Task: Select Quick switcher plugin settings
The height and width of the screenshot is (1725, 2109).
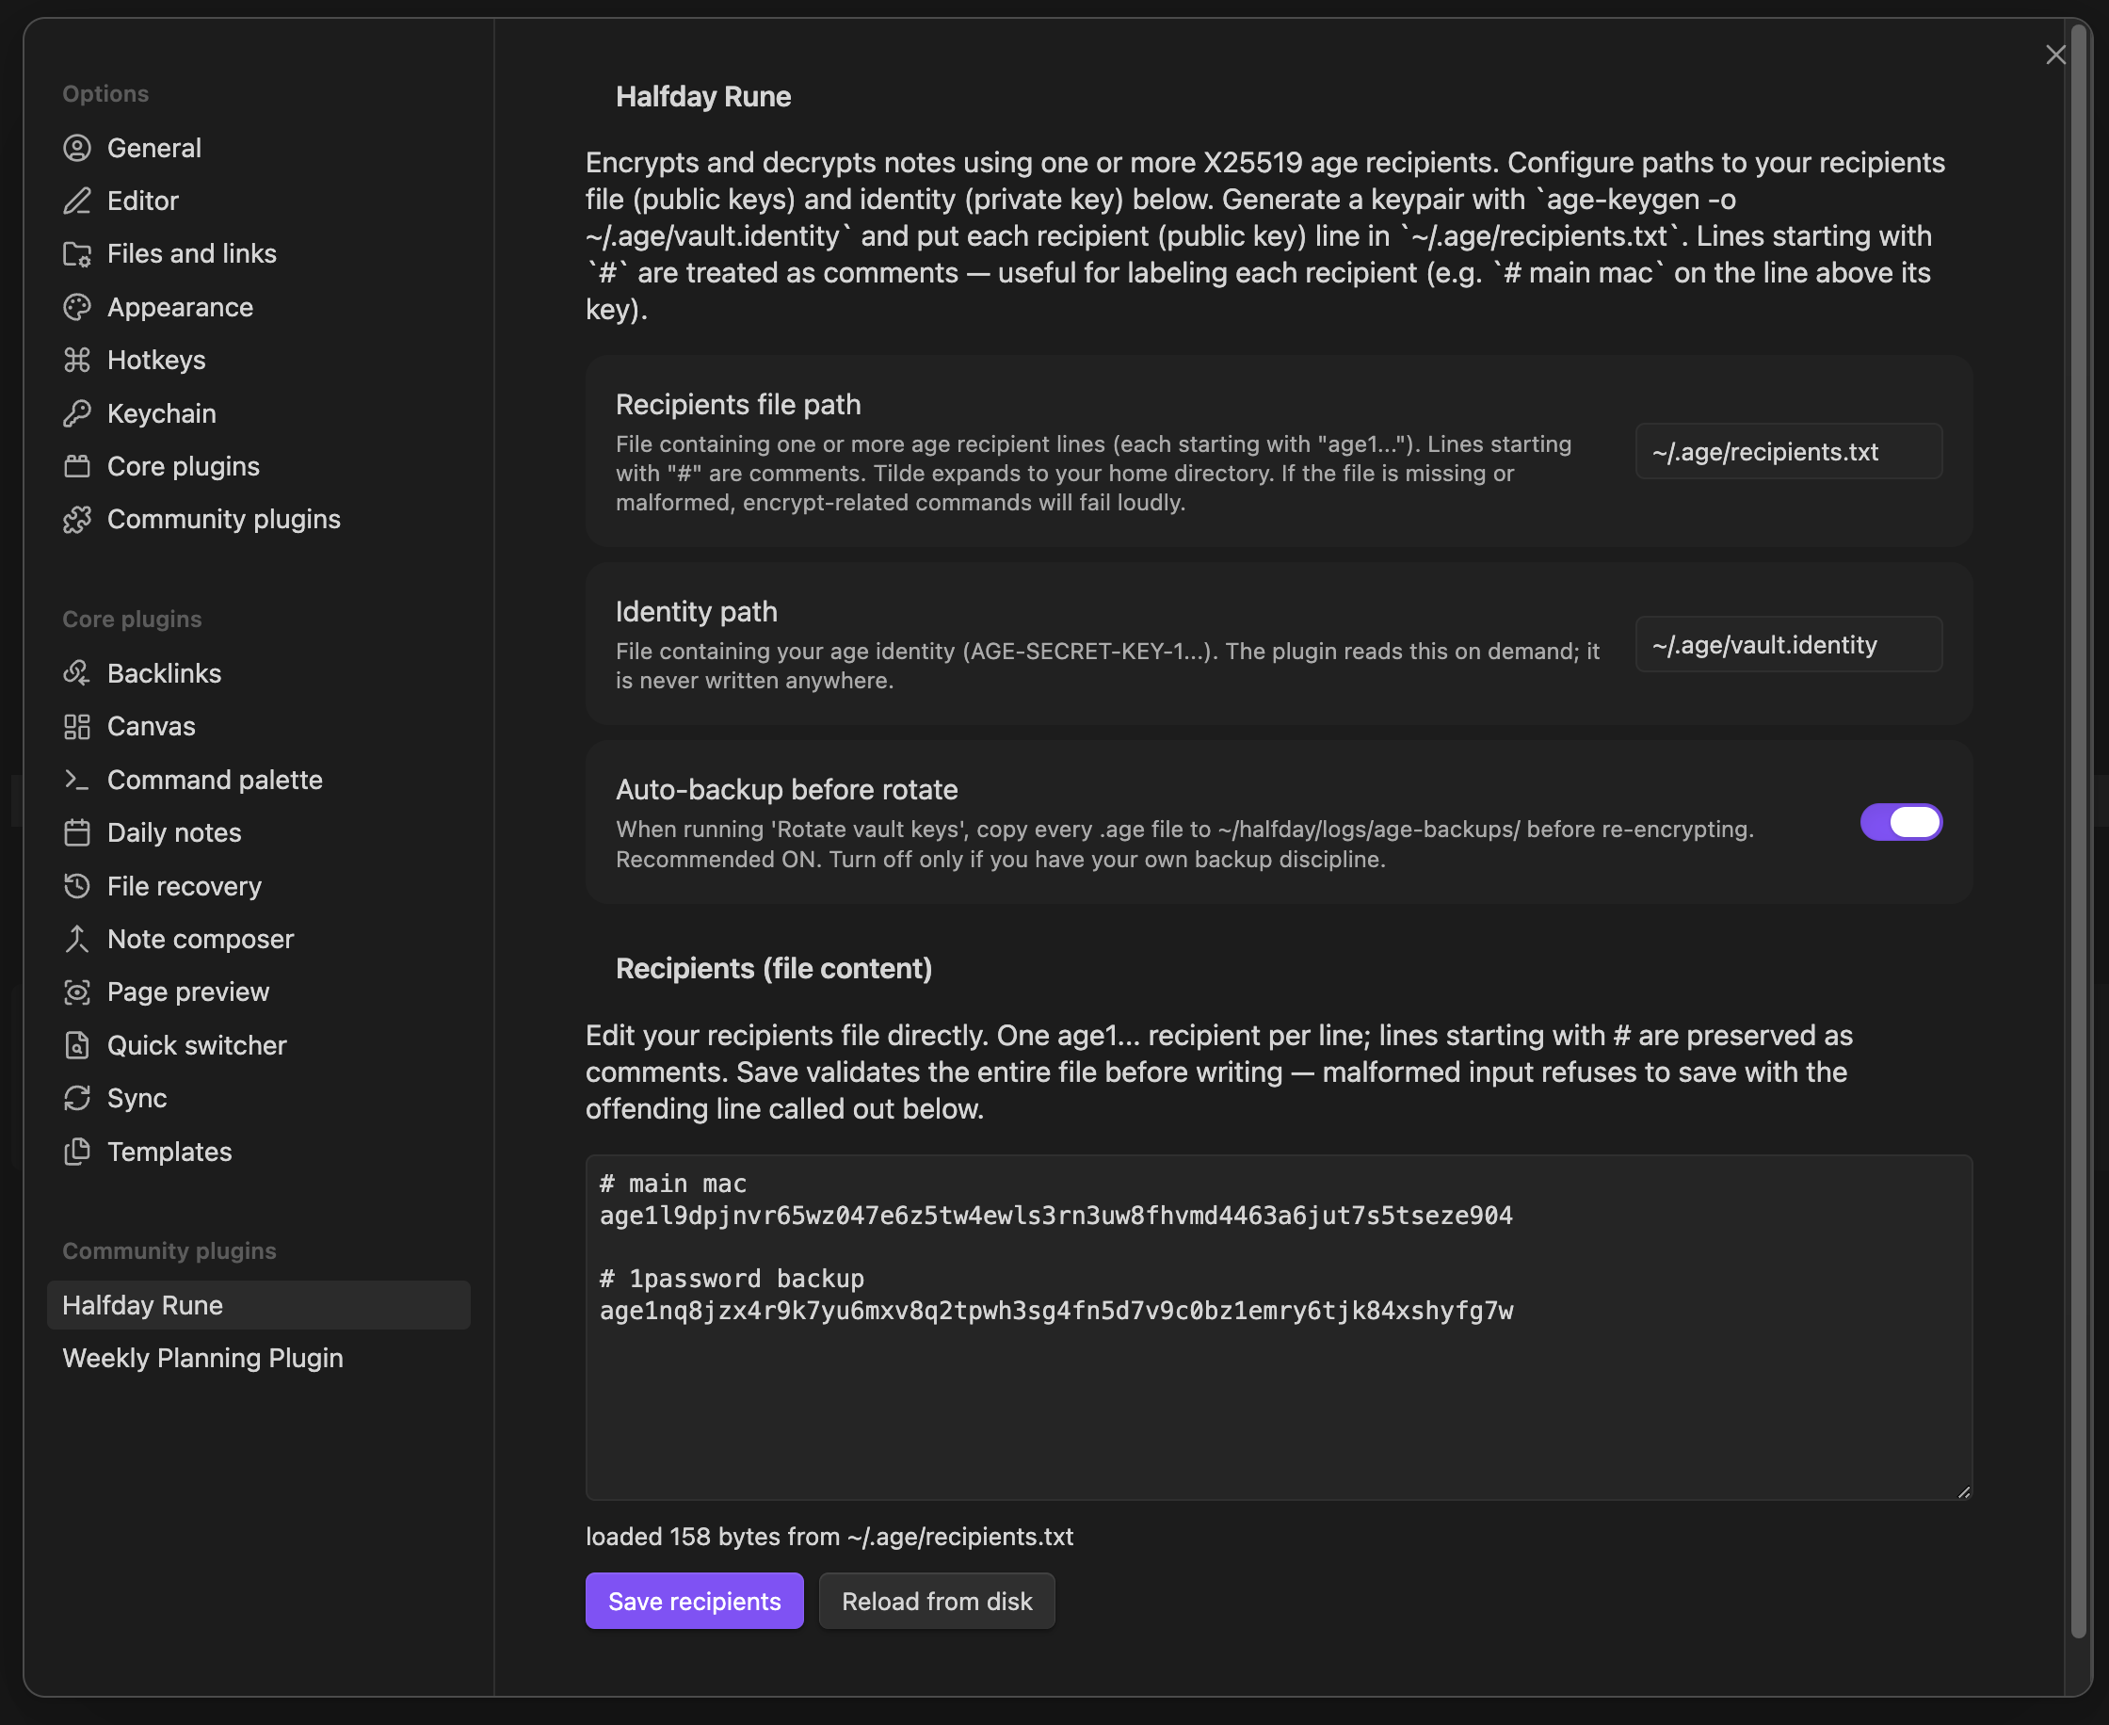Action: coord(258,1045)
